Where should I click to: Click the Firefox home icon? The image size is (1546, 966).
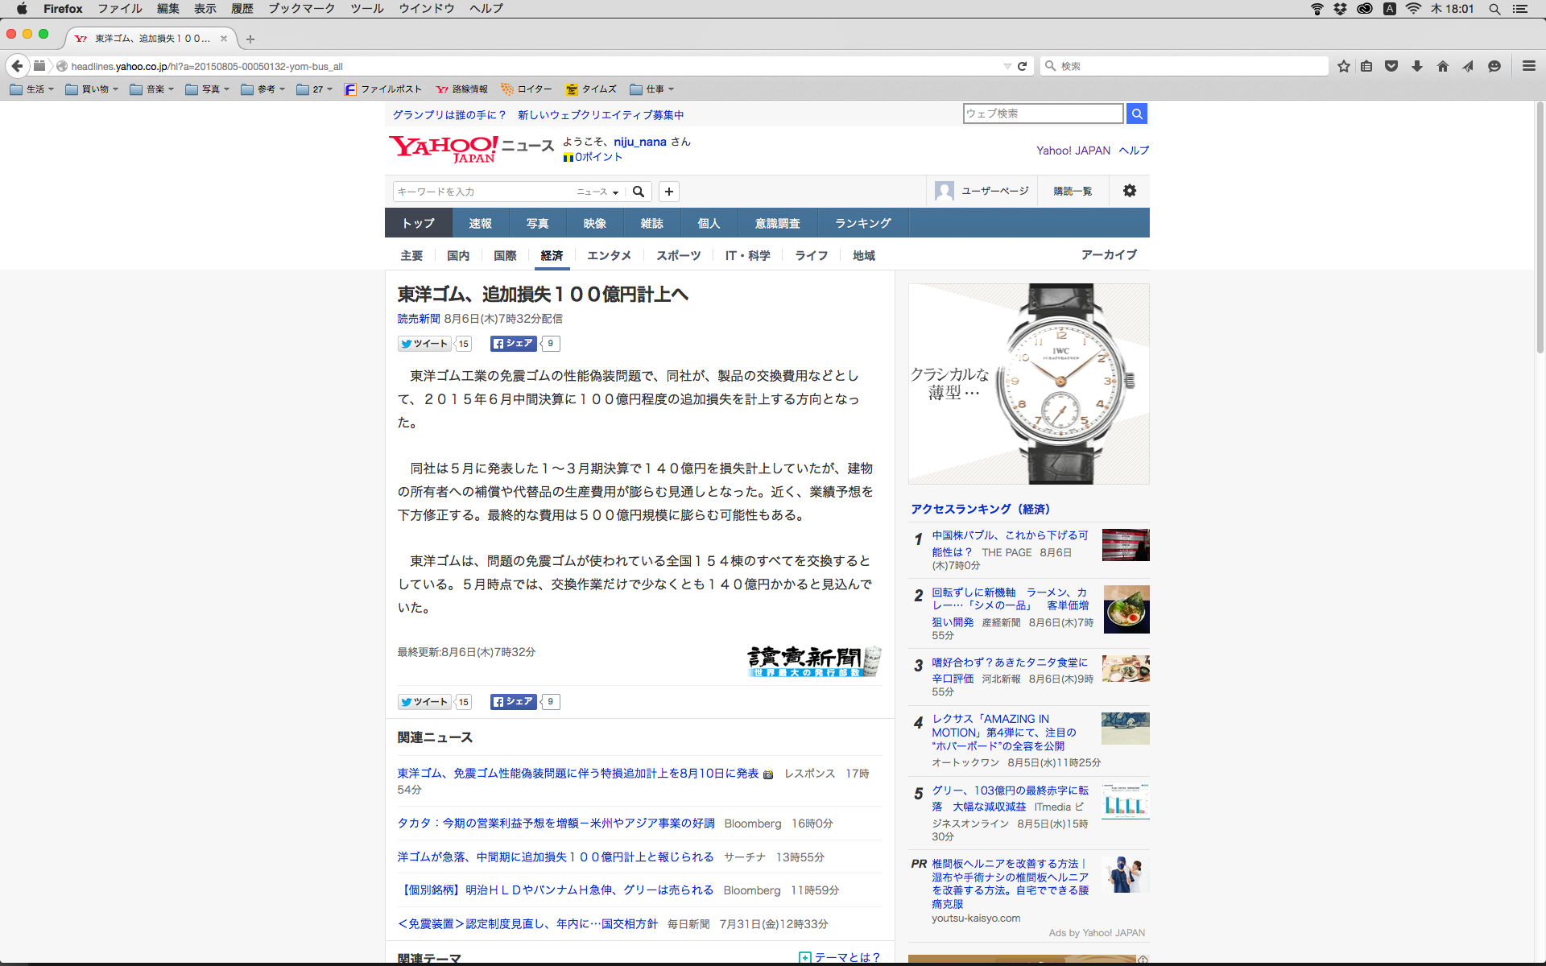click(x=1442, y=66)
